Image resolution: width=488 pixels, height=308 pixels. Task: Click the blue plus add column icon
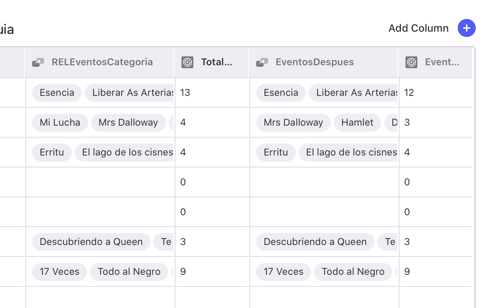point(466,28)
